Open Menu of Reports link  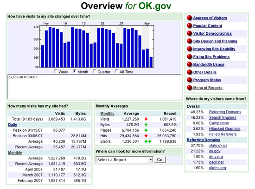tap(208, 88)
